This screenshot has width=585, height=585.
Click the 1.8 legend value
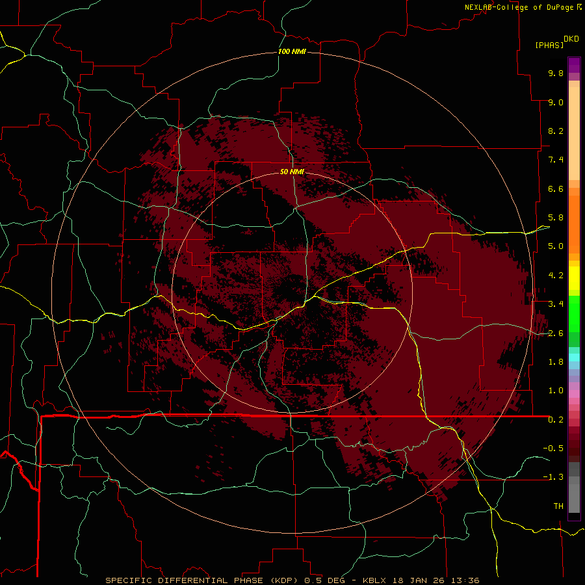(x=556, y=362)
